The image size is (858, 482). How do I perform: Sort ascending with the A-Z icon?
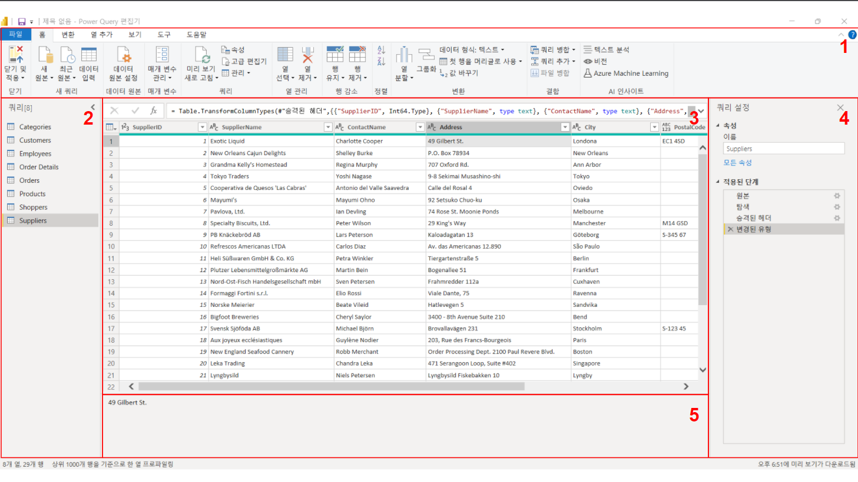[x=381, y=51]
